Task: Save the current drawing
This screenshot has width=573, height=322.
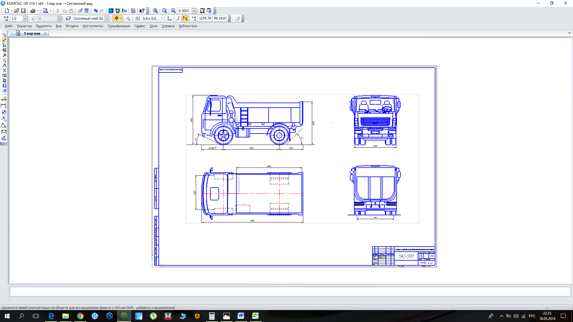Action: [x=23, y=11]
